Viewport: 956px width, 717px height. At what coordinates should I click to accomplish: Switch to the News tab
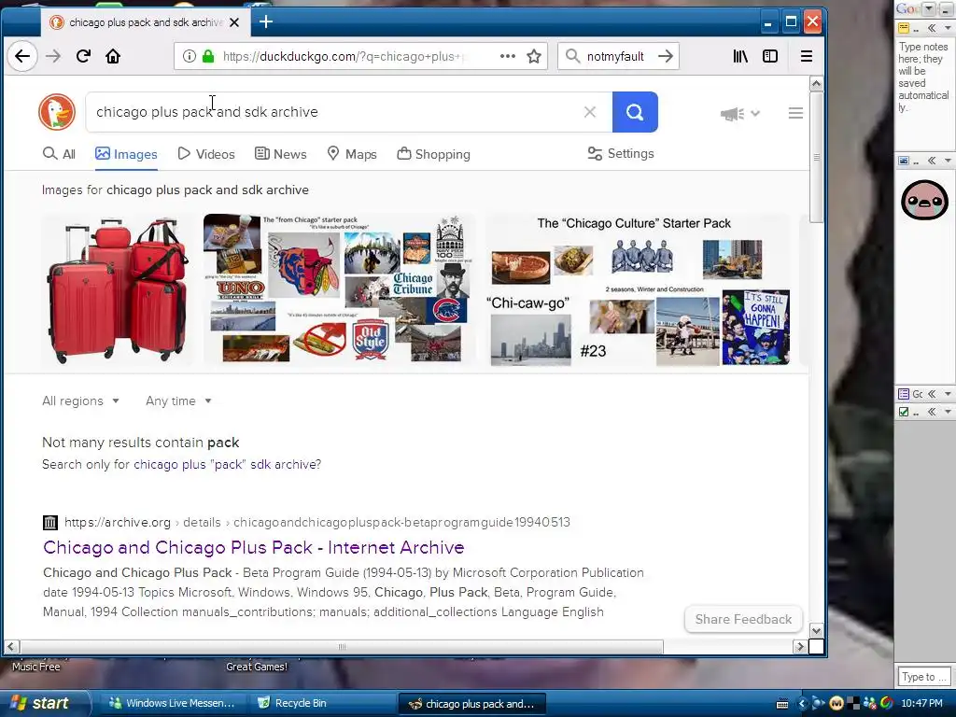[x=280, y=154]
